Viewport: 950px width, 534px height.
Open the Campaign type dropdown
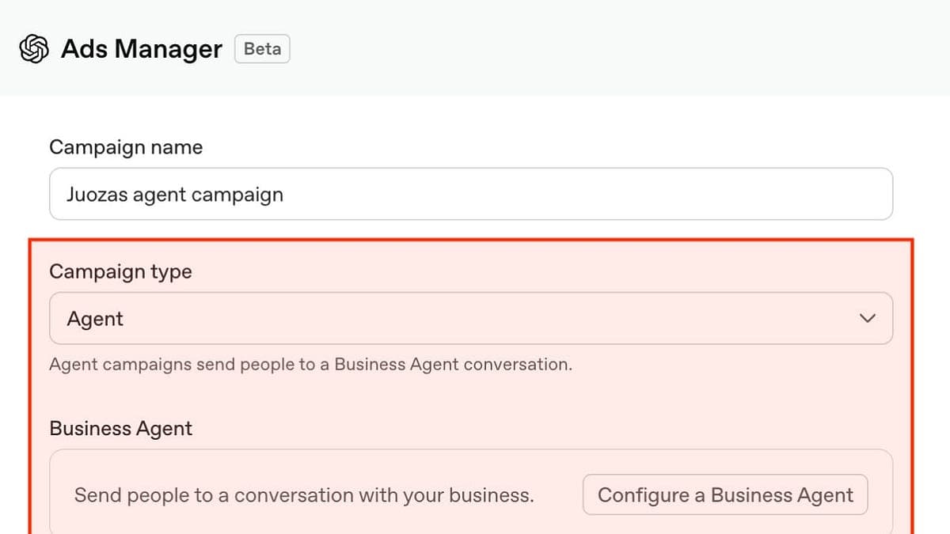point(471,319)
